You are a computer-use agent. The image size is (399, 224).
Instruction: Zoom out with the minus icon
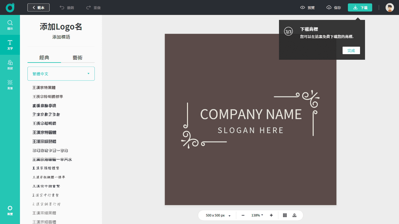[x=243, y=215]
